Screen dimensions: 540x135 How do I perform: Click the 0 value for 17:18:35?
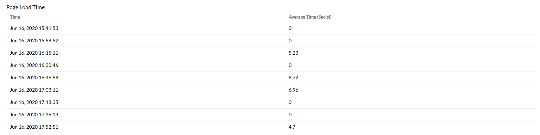pyautogui.click(x=290, y=102)
